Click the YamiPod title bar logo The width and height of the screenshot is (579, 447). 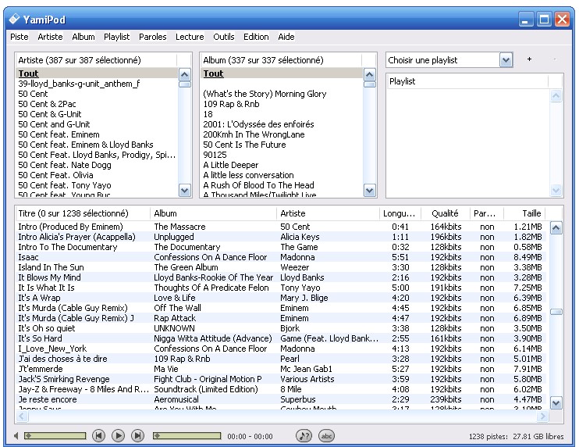(14, 19)
